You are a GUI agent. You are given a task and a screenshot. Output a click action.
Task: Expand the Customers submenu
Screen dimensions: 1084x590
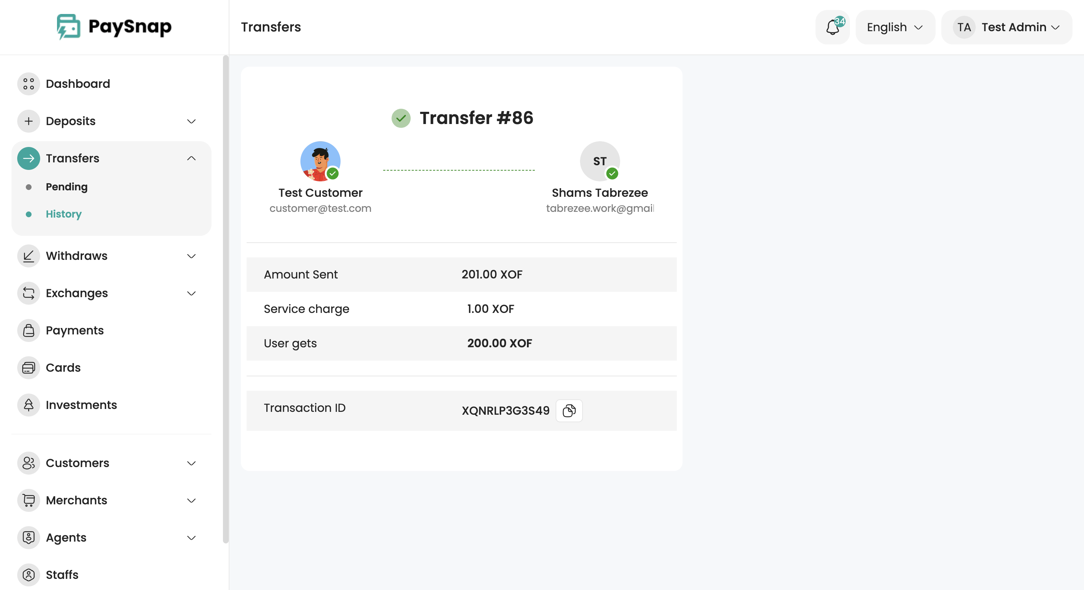tap(191, 463)
